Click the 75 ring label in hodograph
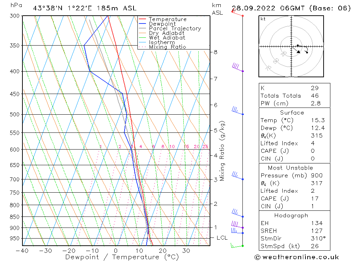Viewport: 356px width, 261px height. [x=268, y=68]
